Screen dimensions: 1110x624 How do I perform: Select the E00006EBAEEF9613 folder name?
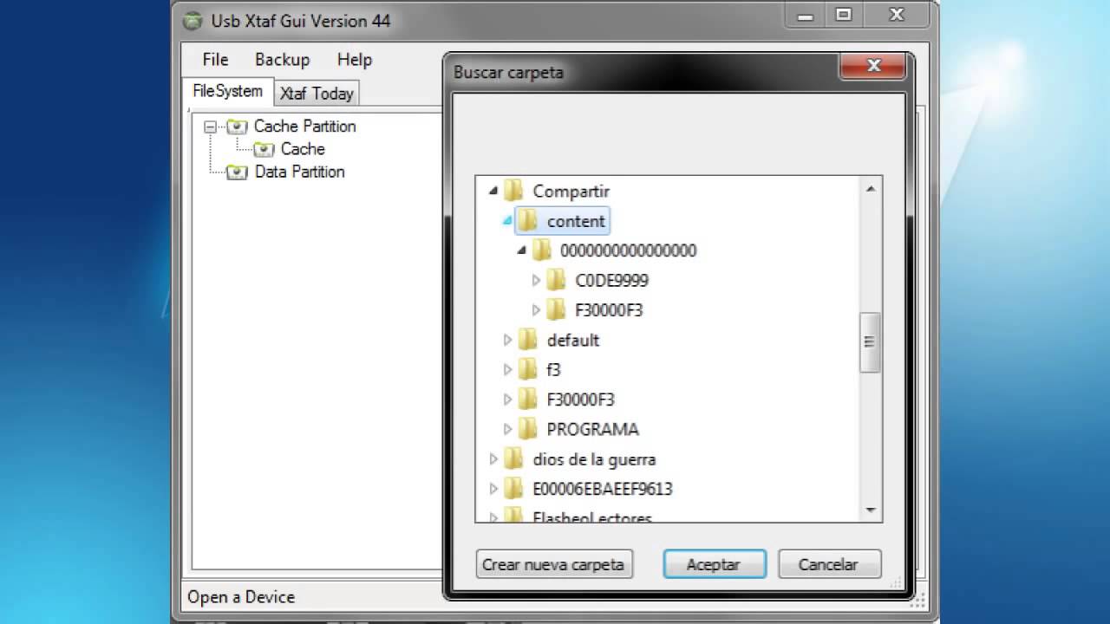pyautogui.click(x=602, y=489)
